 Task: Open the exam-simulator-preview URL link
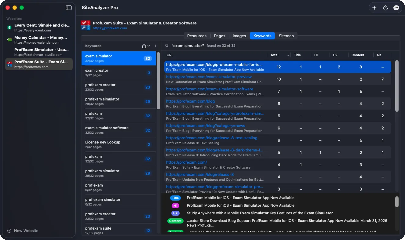click(x=209, y=77)
